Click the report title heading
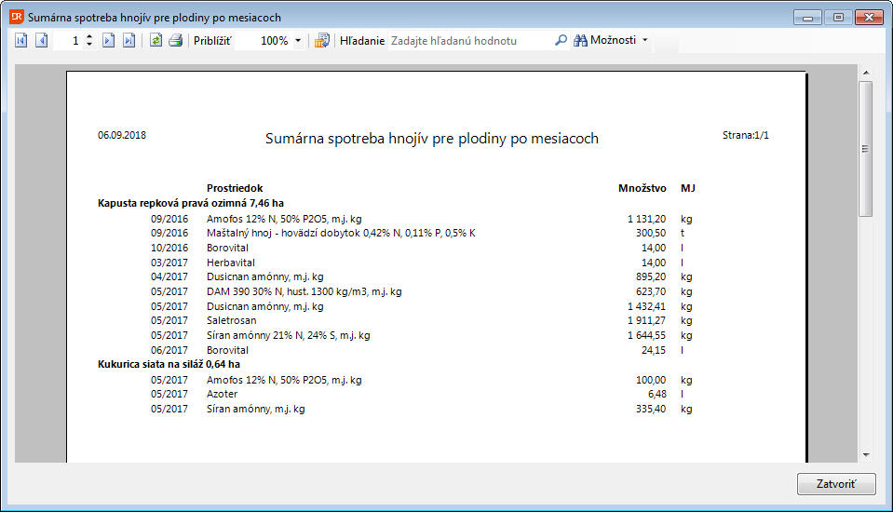Viewport: 893px width, 512px height. pyautogui.click(x=432, y=139)
